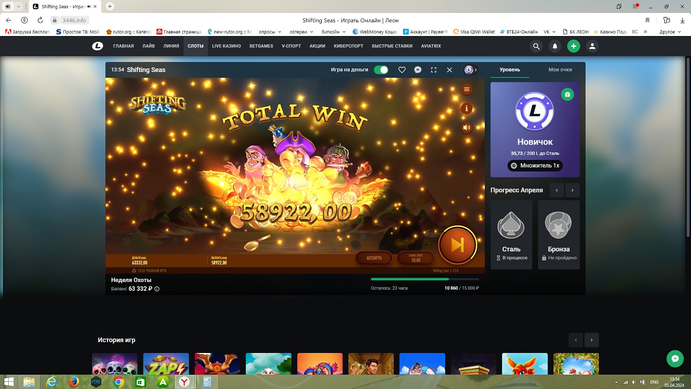Reload the current page

point(40,20)
